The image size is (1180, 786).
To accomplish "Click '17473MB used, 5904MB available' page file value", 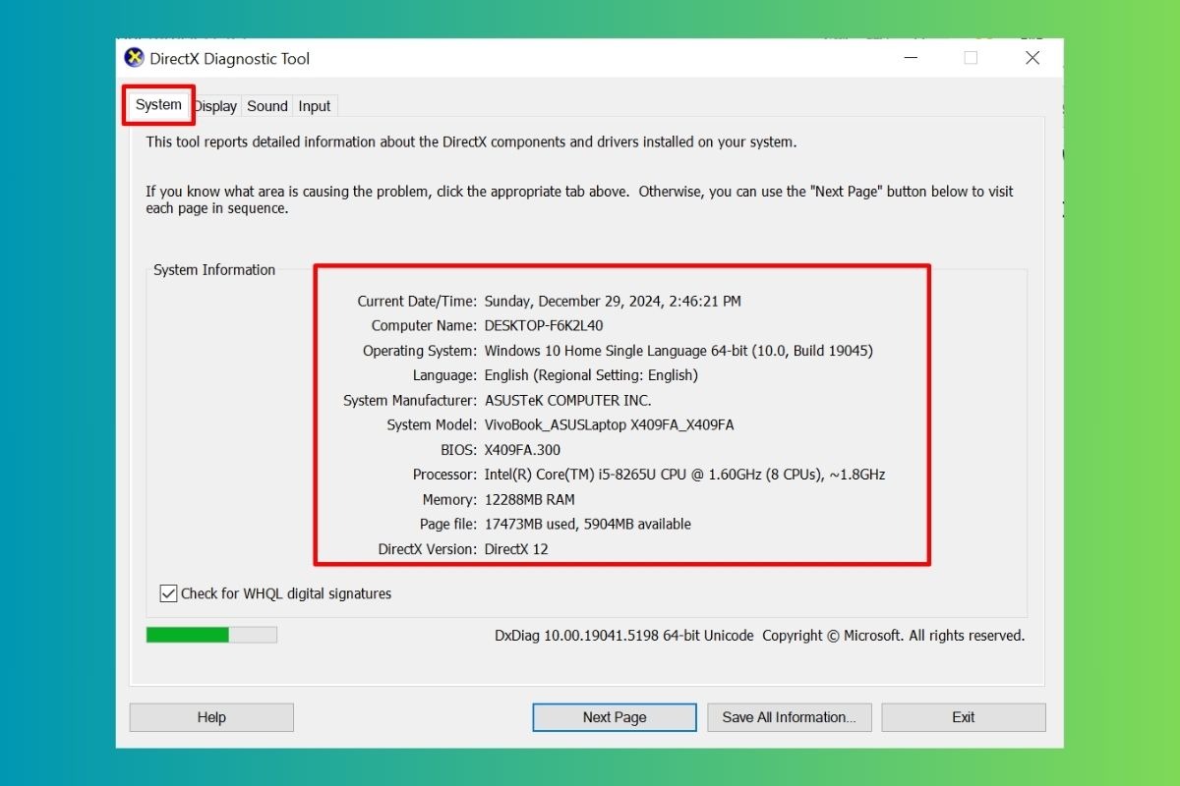I will [x=588, y=525].
